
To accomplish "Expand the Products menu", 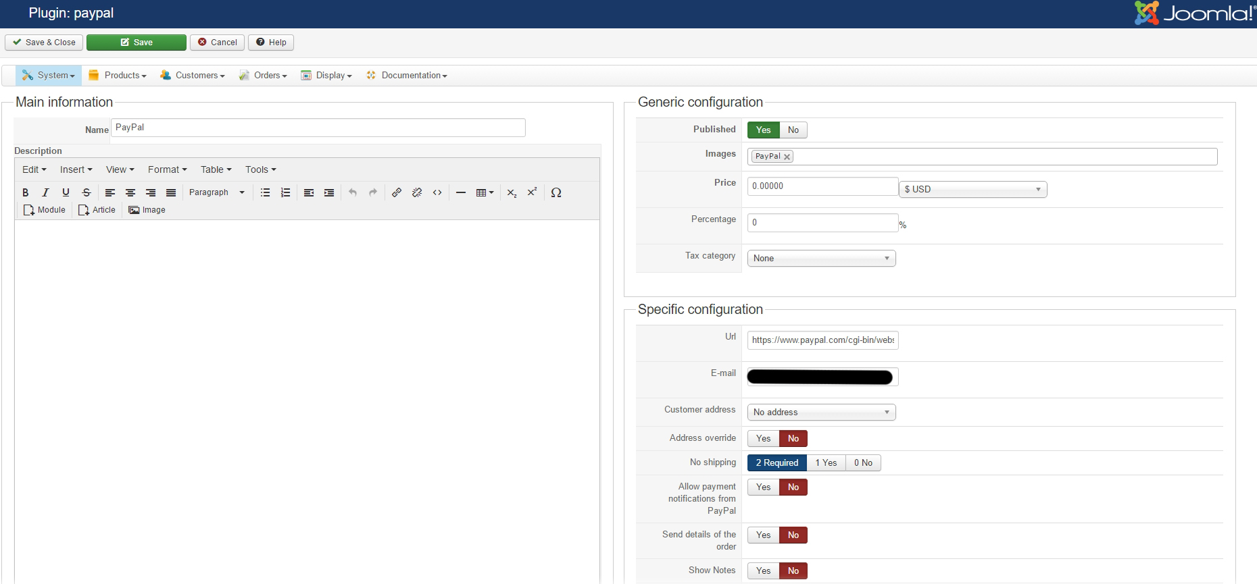I will [118, 76].
